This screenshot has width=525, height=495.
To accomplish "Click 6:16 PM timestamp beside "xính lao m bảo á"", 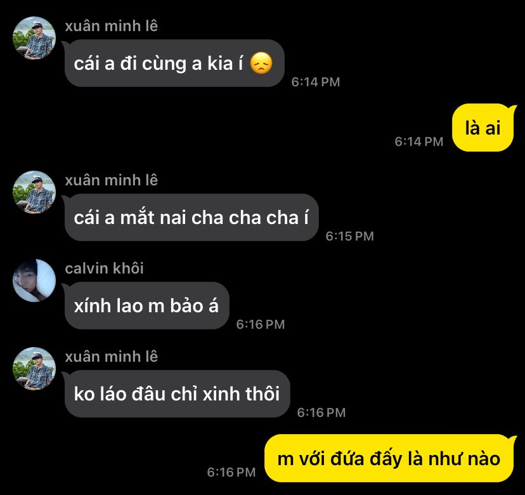I will click(261, 324).
